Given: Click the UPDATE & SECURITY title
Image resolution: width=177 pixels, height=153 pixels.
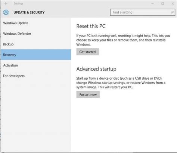Looking at the screenshot, I should pyautogui.click(x=29, y=12).
